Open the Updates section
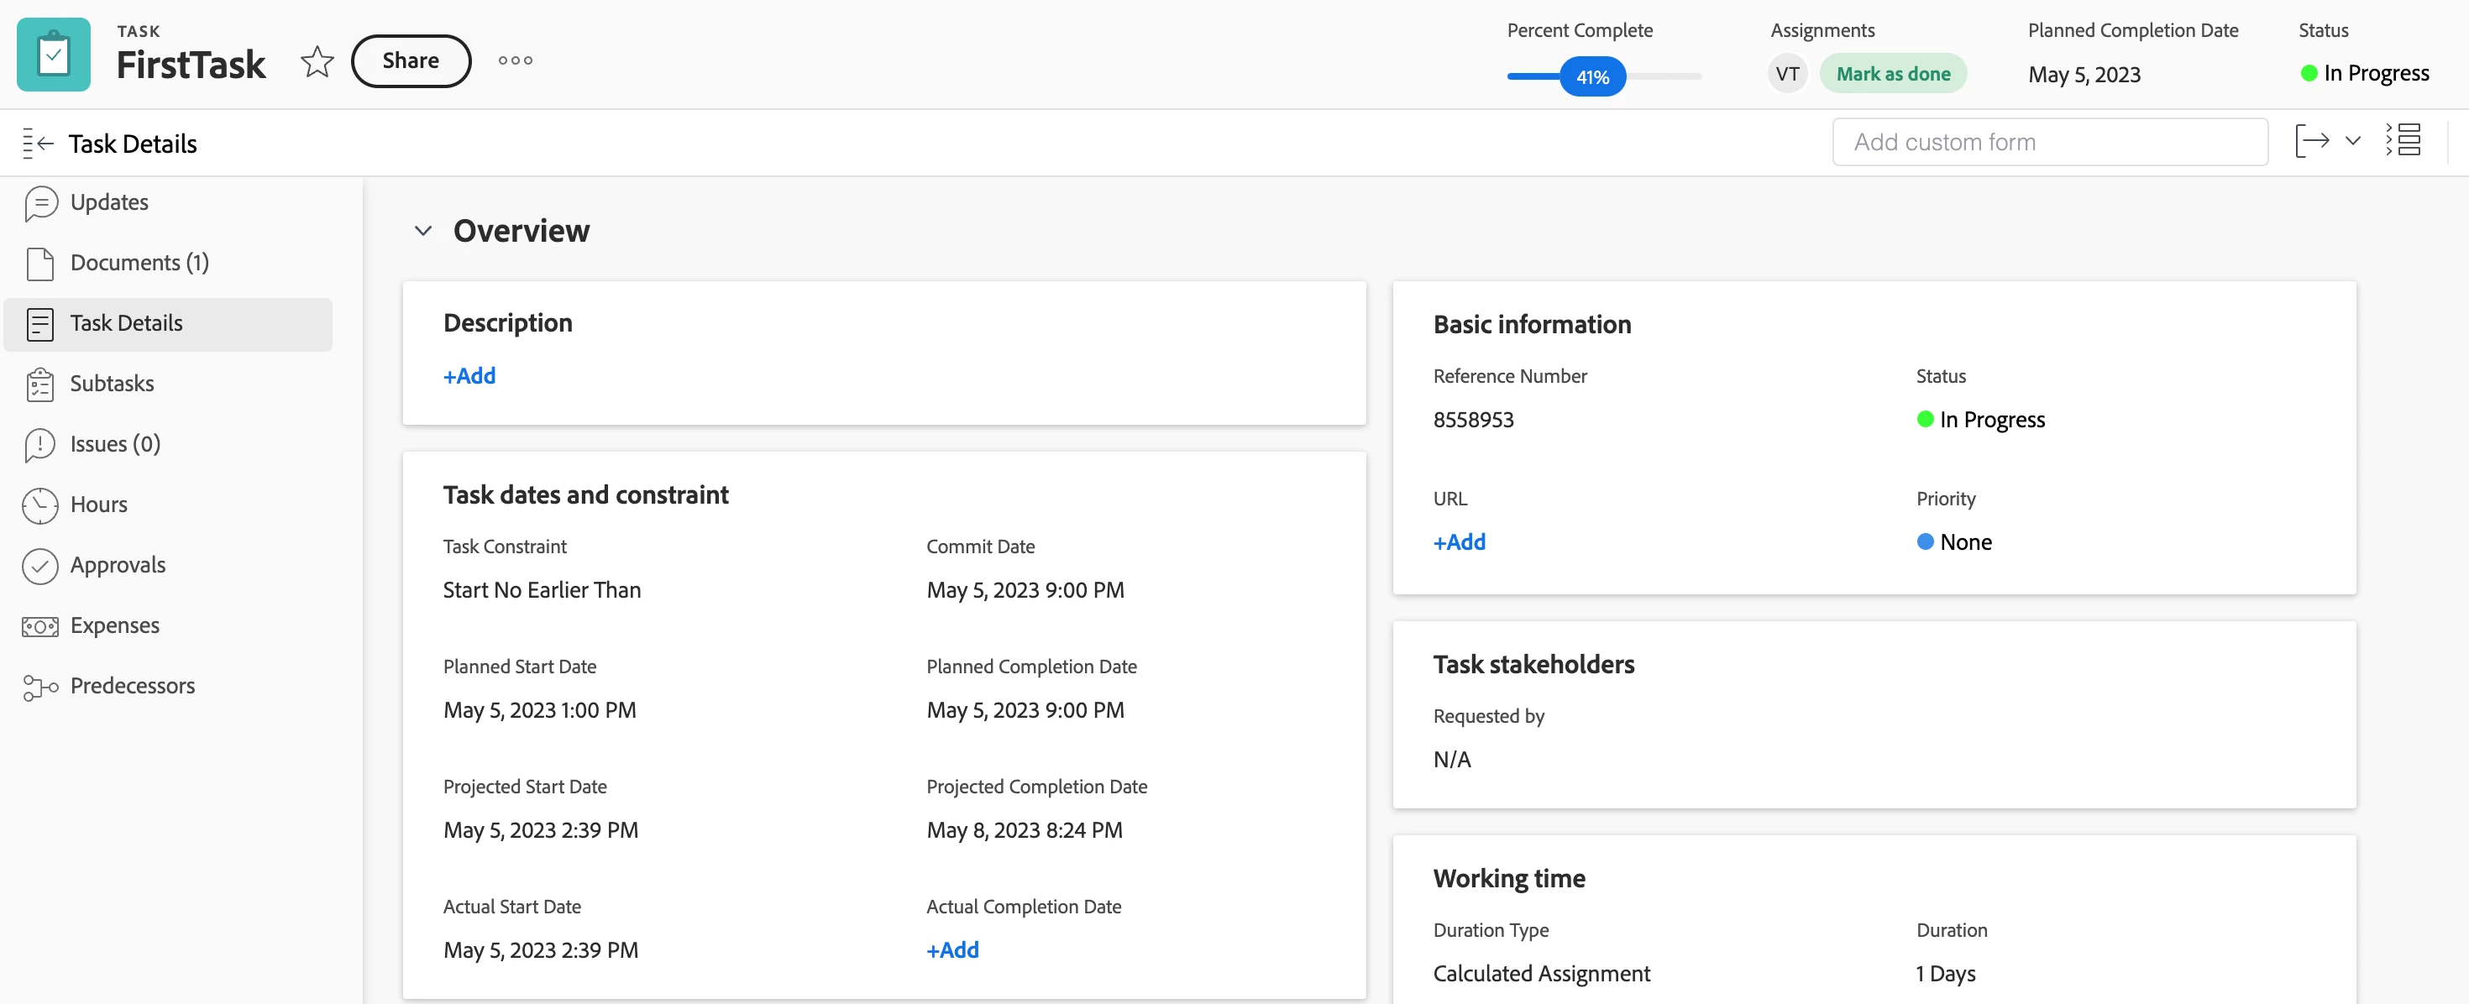This screenshot has width=2469, height=1004. pos(108,202)
